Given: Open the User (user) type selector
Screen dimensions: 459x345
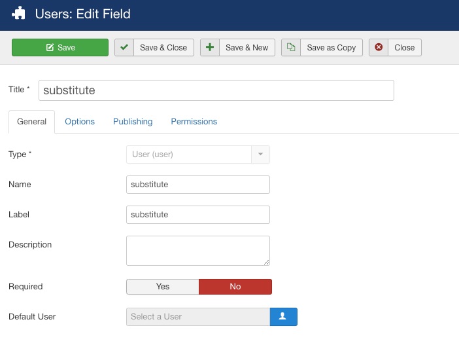Looking at the screenshot, I should (x=198, y=154).
